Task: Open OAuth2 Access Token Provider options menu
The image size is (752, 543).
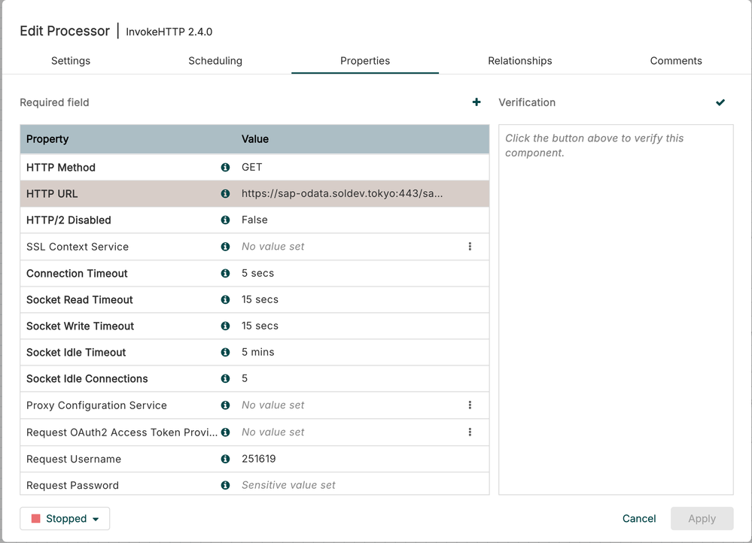Action: (x=470, y=432)
